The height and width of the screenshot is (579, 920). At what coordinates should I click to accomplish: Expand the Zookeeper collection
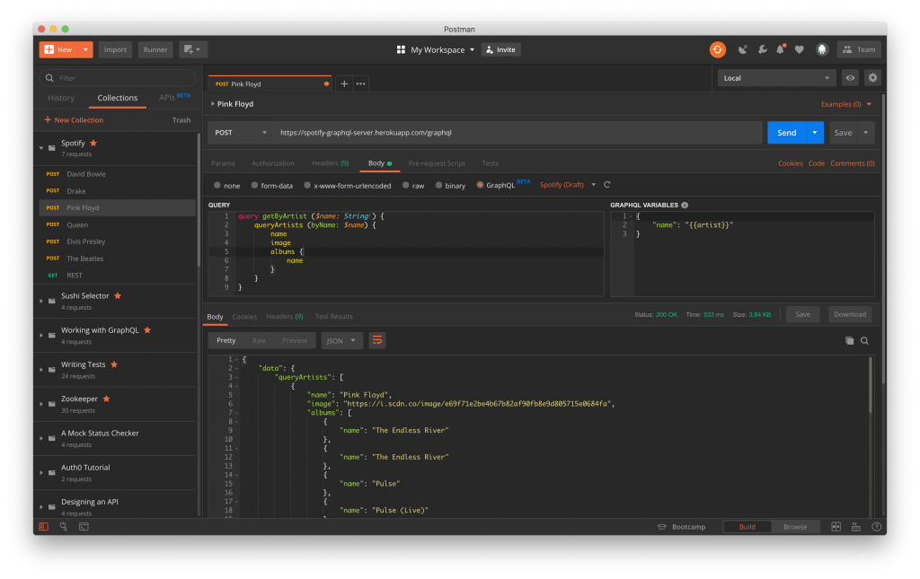pos(41,404)
